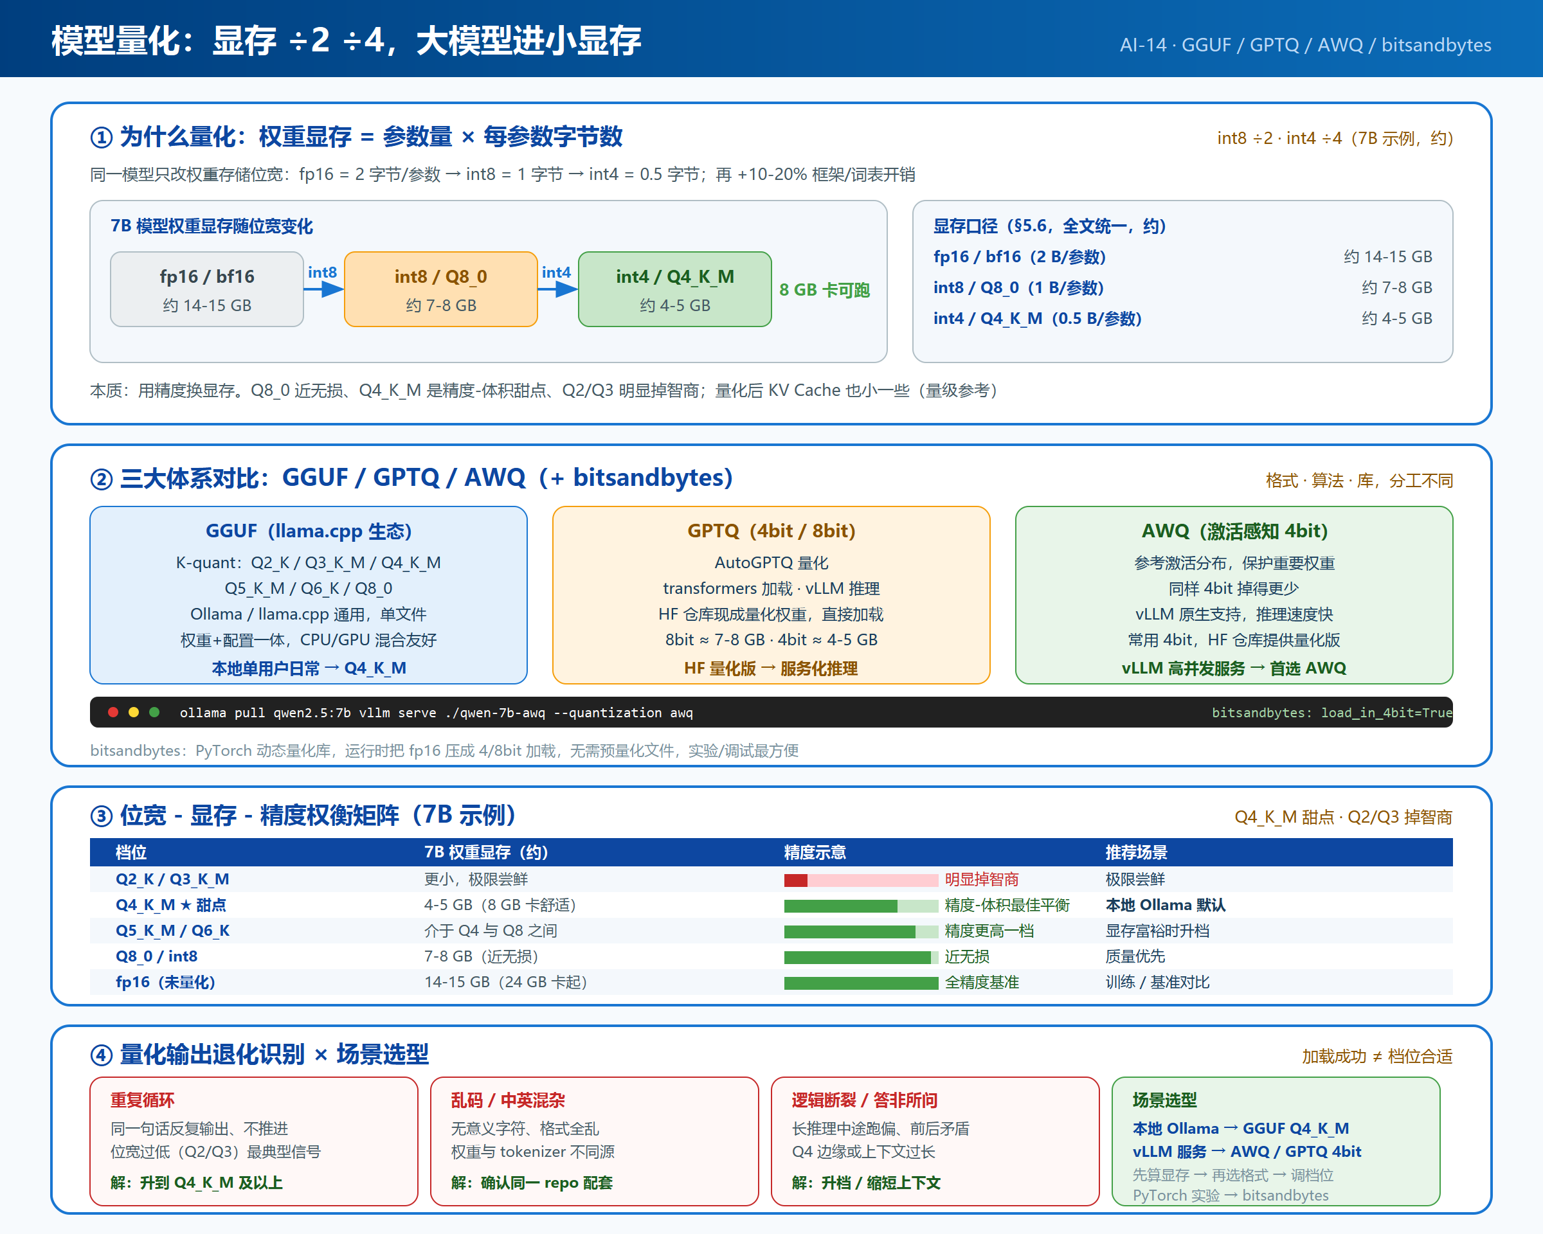Click the Q2_K / Q3_K_M row label

(172, 879)
